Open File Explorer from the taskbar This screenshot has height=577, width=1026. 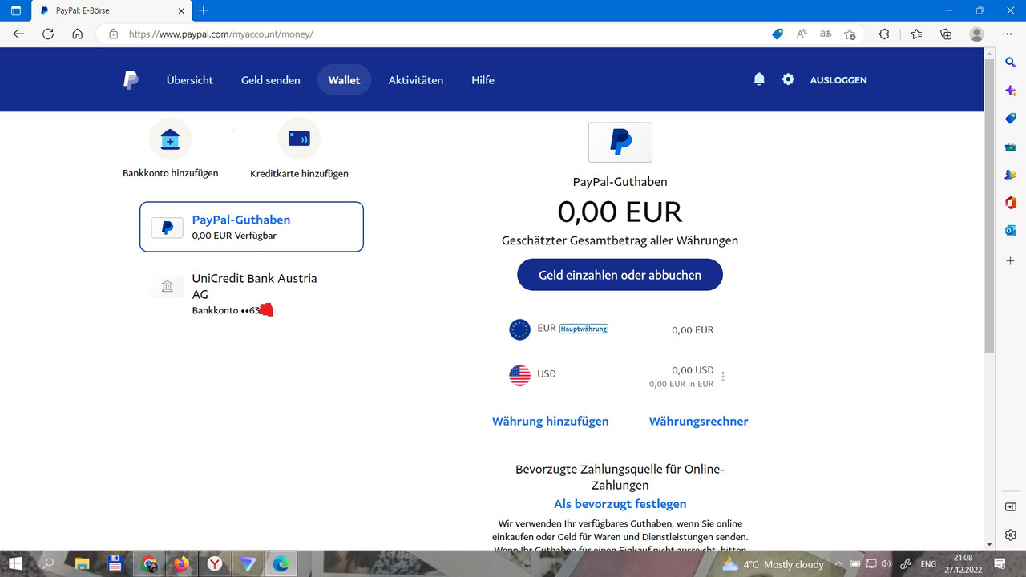tap(81, 563)
